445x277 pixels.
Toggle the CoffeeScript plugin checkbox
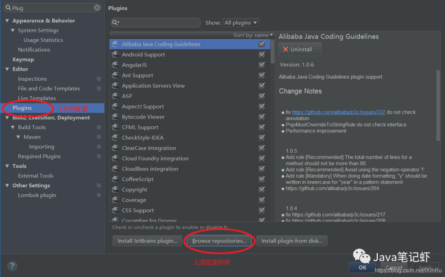pyautogui.click(x=262, y=179)
